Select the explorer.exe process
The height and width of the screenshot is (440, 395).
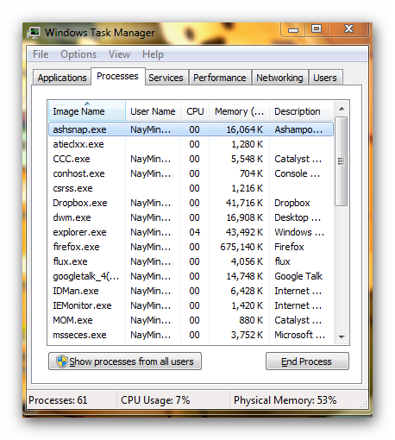[x=191, y=232]
